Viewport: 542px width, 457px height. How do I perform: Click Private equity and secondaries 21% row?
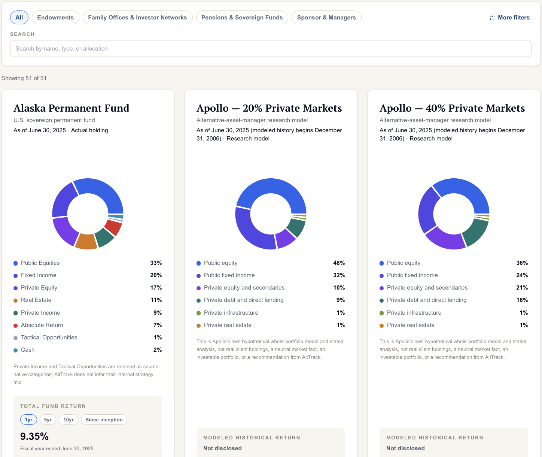[454, 288]
